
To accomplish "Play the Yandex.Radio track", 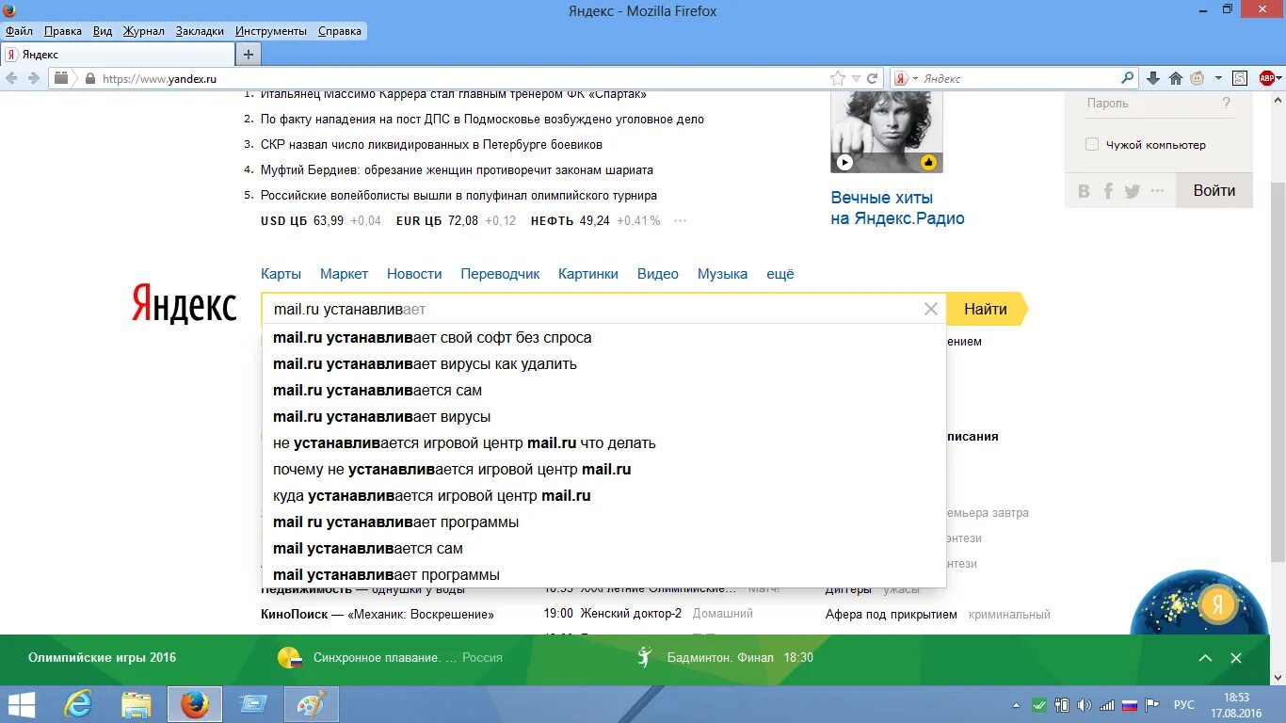I will (x=844, y=162).
